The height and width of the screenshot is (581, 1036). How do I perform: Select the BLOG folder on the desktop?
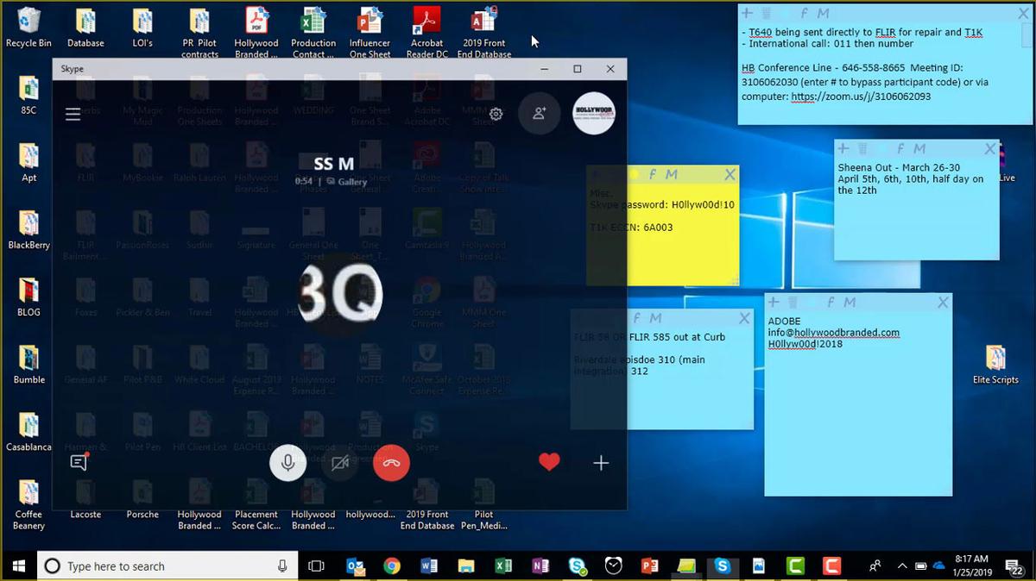click(28, 297)
